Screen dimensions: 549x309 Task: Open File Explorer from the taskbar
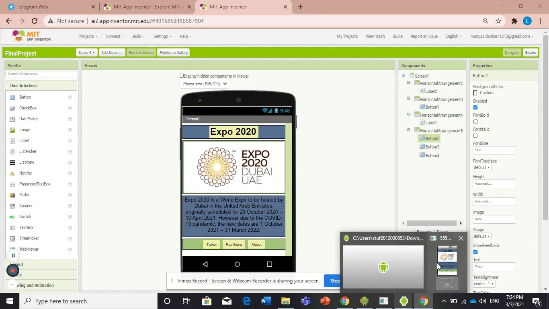coord(285,301)
